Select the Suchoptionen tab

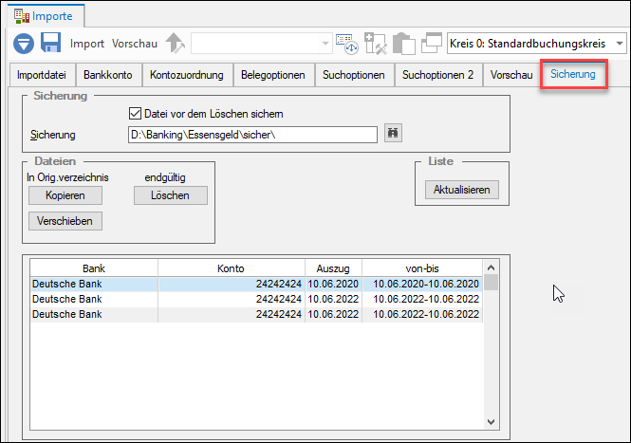tap(354, 75)
